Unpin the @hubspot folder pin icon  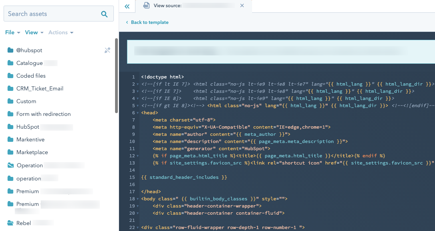[107, 50]
